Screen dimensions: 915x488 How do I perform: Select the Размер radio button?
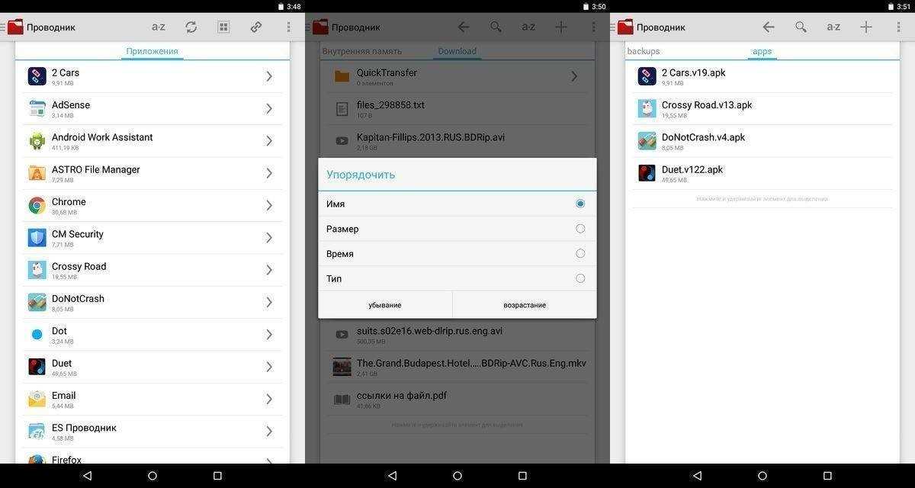click(x=580, y=229)
